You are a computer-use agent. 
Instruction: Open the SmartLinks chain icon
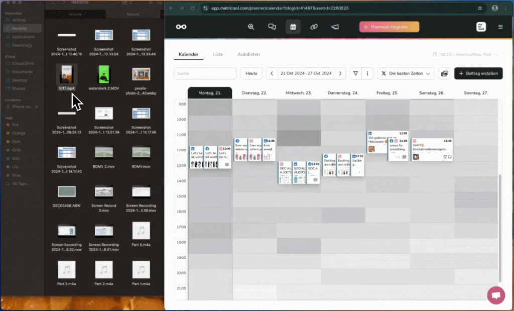click(x=314, y=27)
